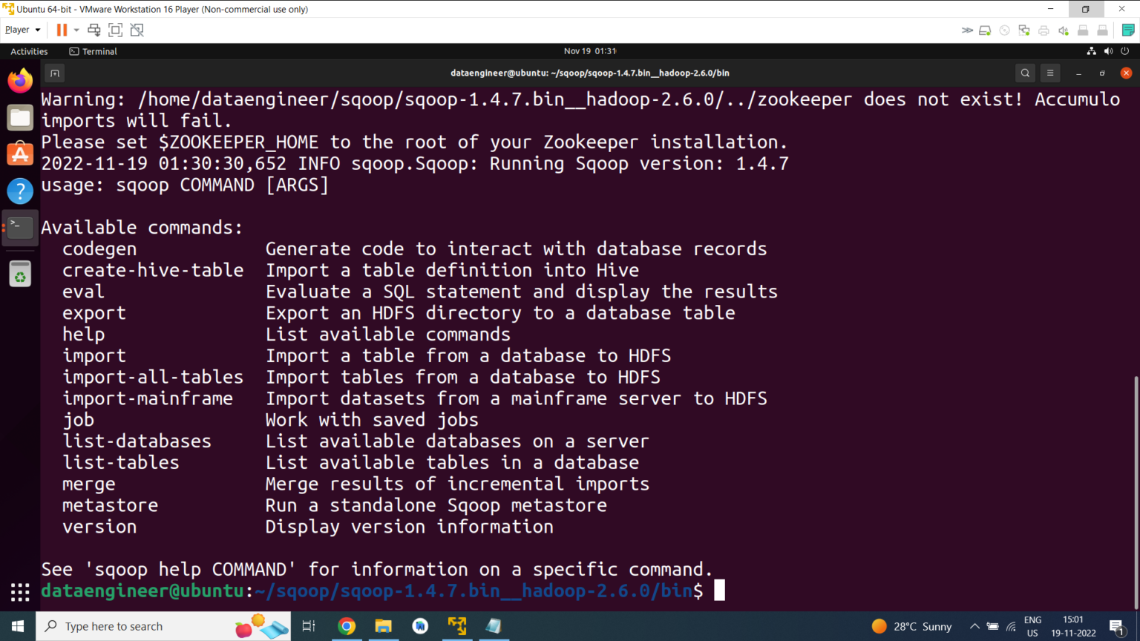Search the terminal output
This screenshot has height=641, width=1140.
1025,73
